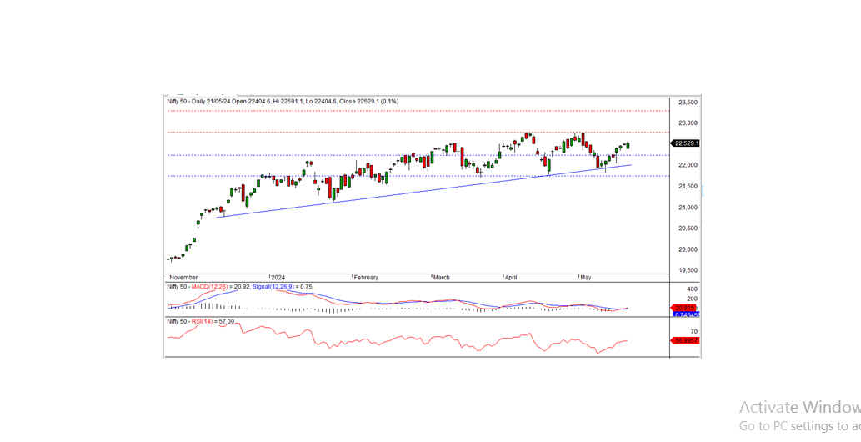Select the RSI(14) indicator label
The width and height of the screenshot is (861, 442).
[202, 321]
